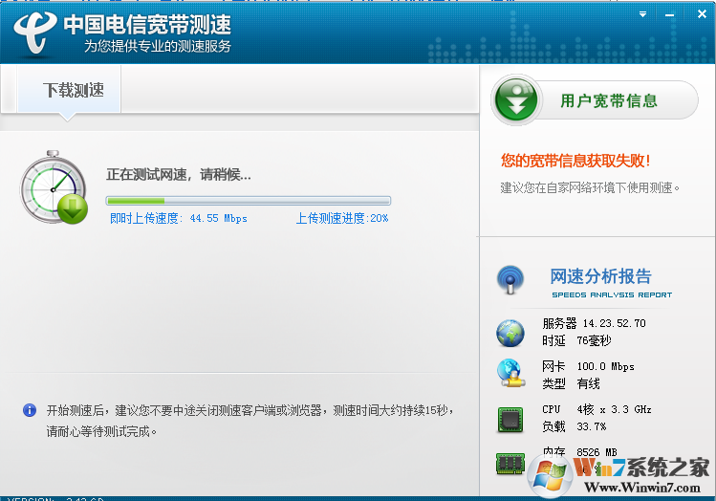Select SPEEDS ANALYSIS REPORT subtitle

click(612, 295)
